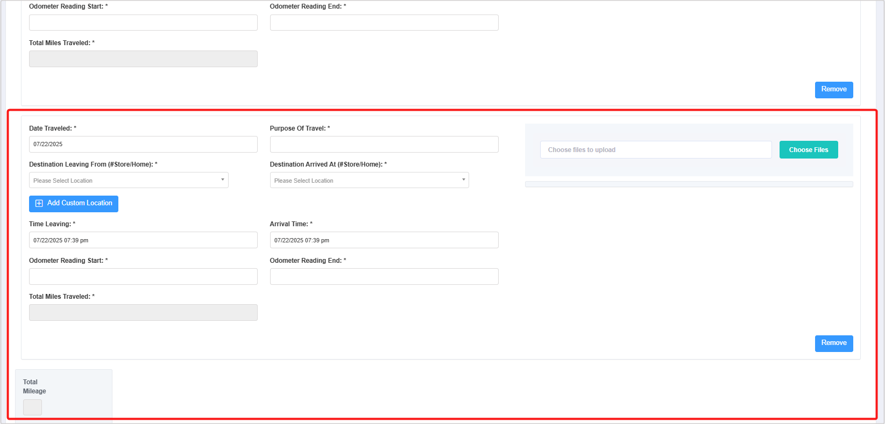Click first trip's Total Miles Traveled field
The image size is (885, 424).
(143, 59)
